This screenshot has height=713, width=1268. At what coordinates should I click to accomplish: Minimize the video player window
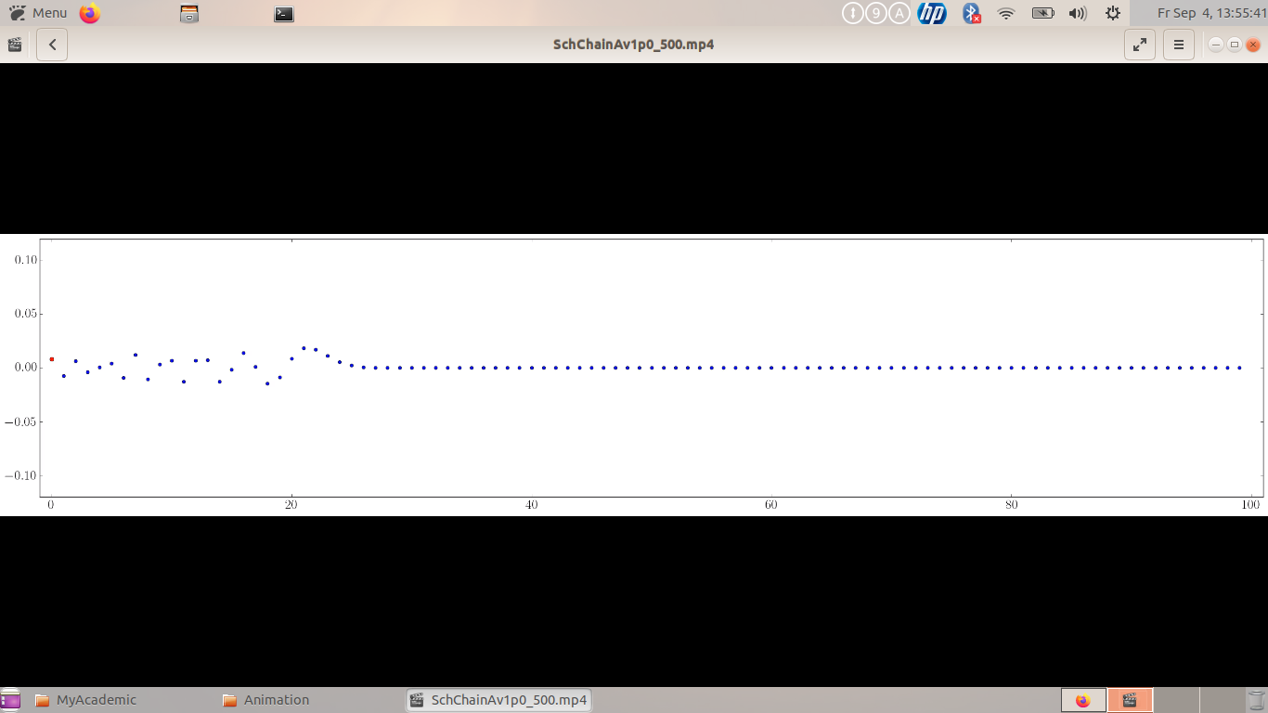coord(1216,45)
